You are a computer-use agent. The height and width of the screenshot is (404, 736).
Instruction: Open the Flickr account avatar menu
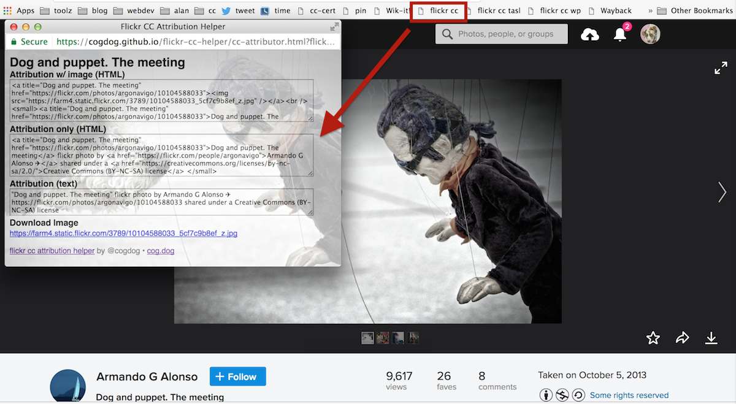coord(650,34)
